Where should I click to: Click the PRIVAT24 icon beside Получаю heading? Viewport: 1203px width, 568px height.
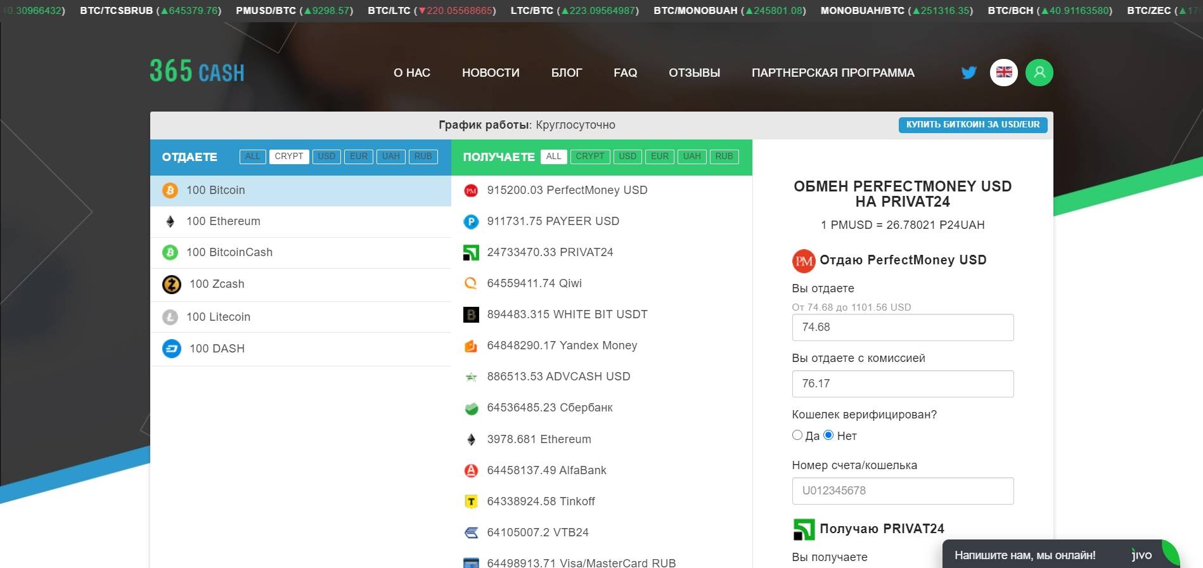coord(804,529)
